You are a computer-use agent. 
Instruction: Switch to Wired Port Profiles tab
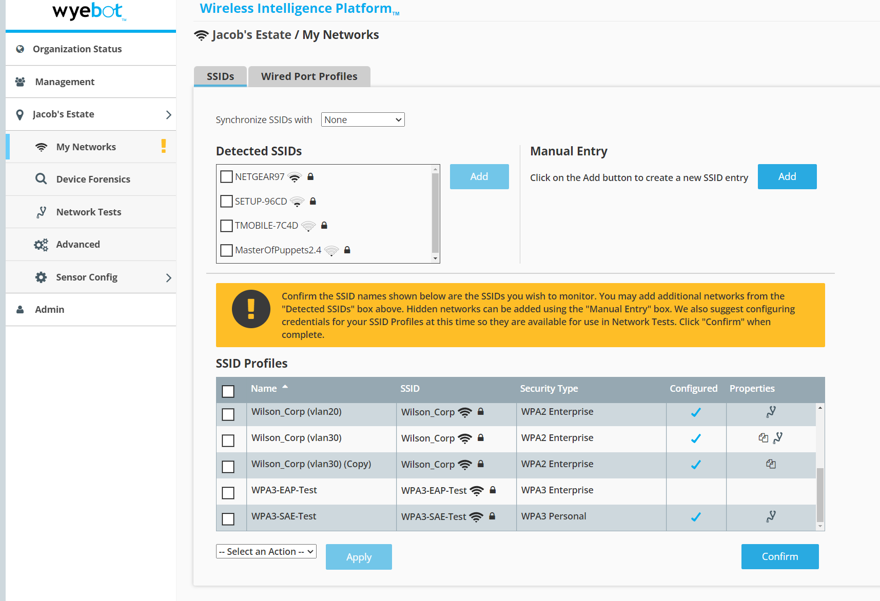[309, 76]
